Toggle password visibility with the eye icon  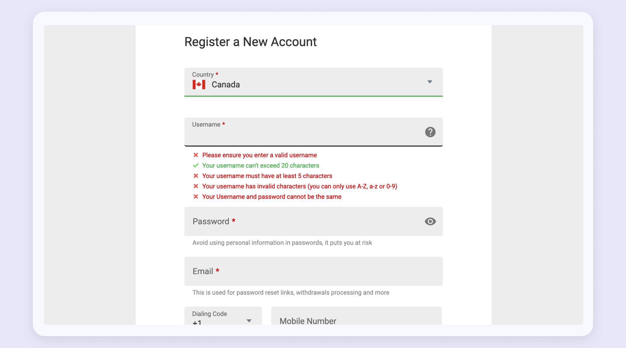coord(430,221)
